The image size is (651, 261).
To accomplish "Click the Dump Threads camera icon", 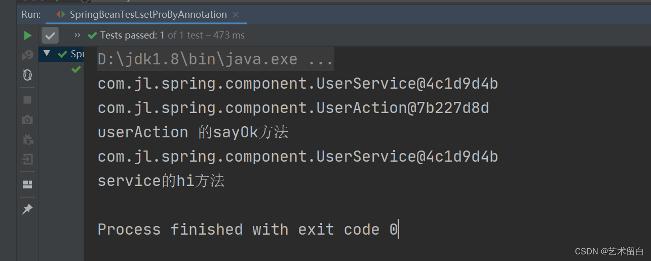I will pyautogui.click(x=28, y=120).
